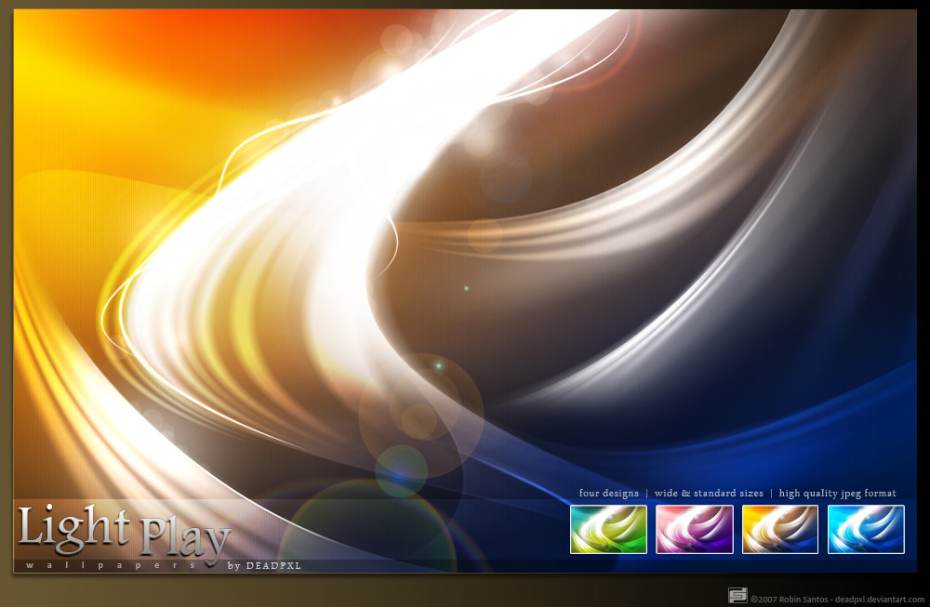Click the 'by DEADPXL' credit text
Screen dimensions: 930x607
(264, 566)
